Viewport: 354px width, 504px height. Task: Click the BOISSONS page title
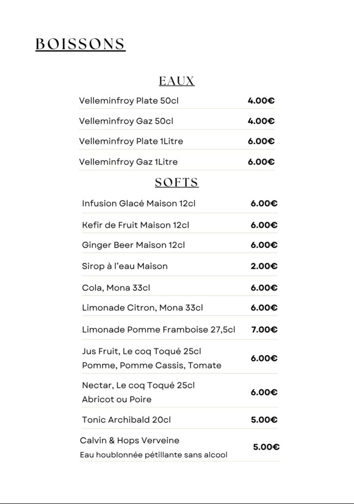(x=81, y=44)
